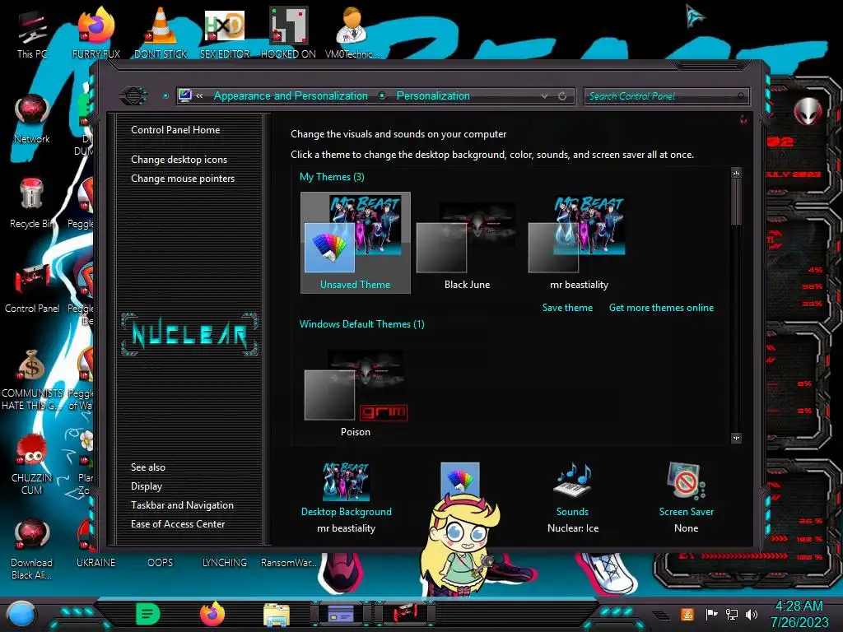
Task: Open Change desktop icons link
Action: click(179, 160)
